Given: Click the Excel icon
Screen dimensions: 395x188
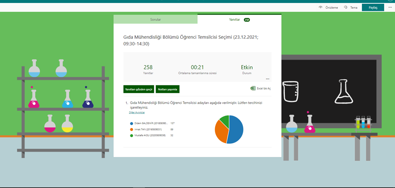Looking at the screenshot, I should [x=253, y=88].
